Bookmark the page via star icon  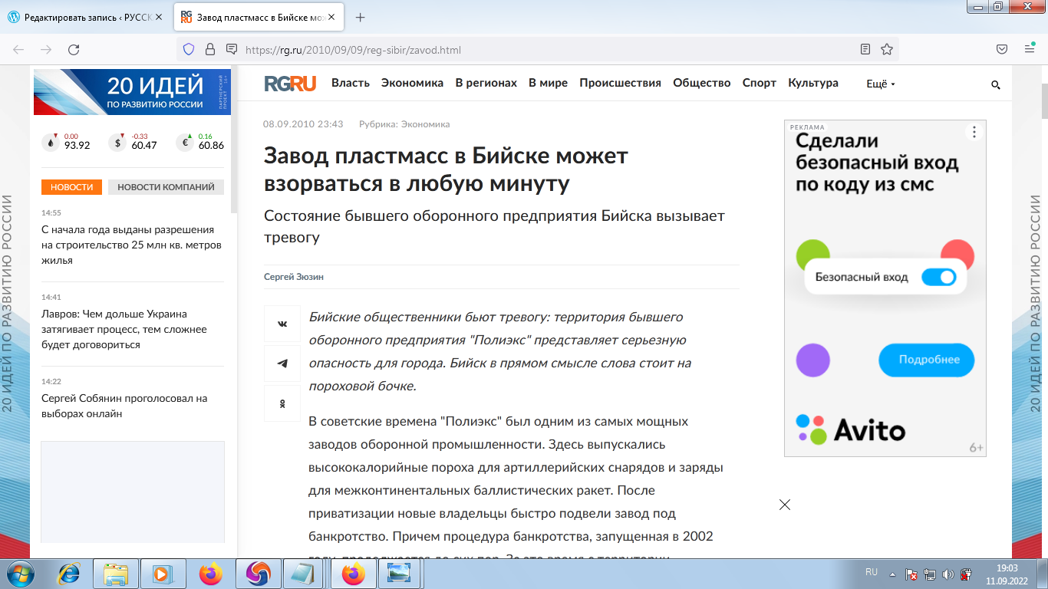coord(886,50)
